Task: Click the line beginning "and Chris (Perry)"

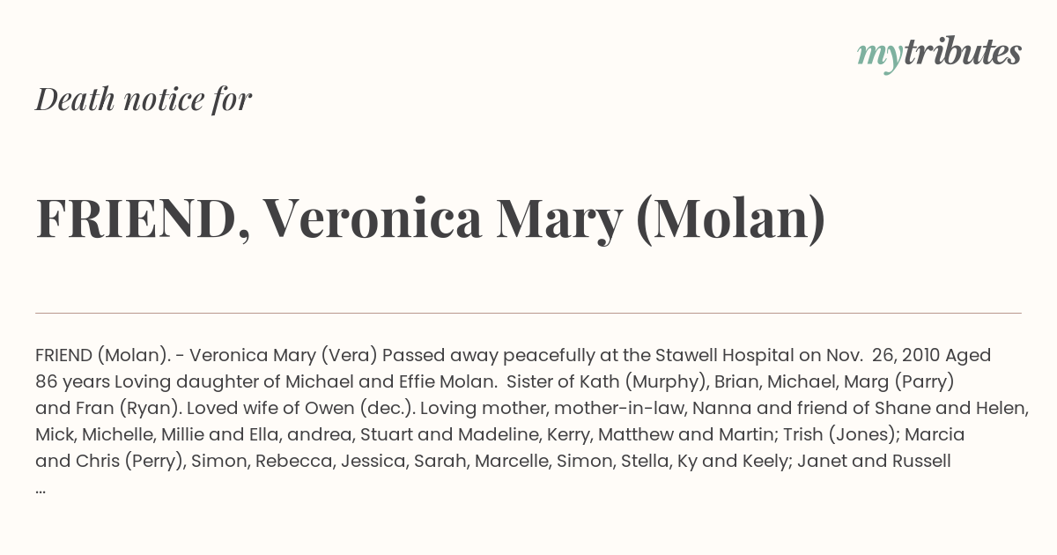Action: click(x=493, y=461)
